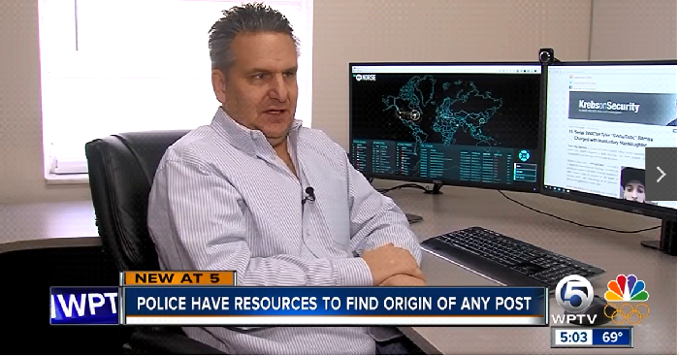Click the headline banner about police resources
Viewport: 679px width, 356px height.
pyautogui.click(x=335, y=304)
